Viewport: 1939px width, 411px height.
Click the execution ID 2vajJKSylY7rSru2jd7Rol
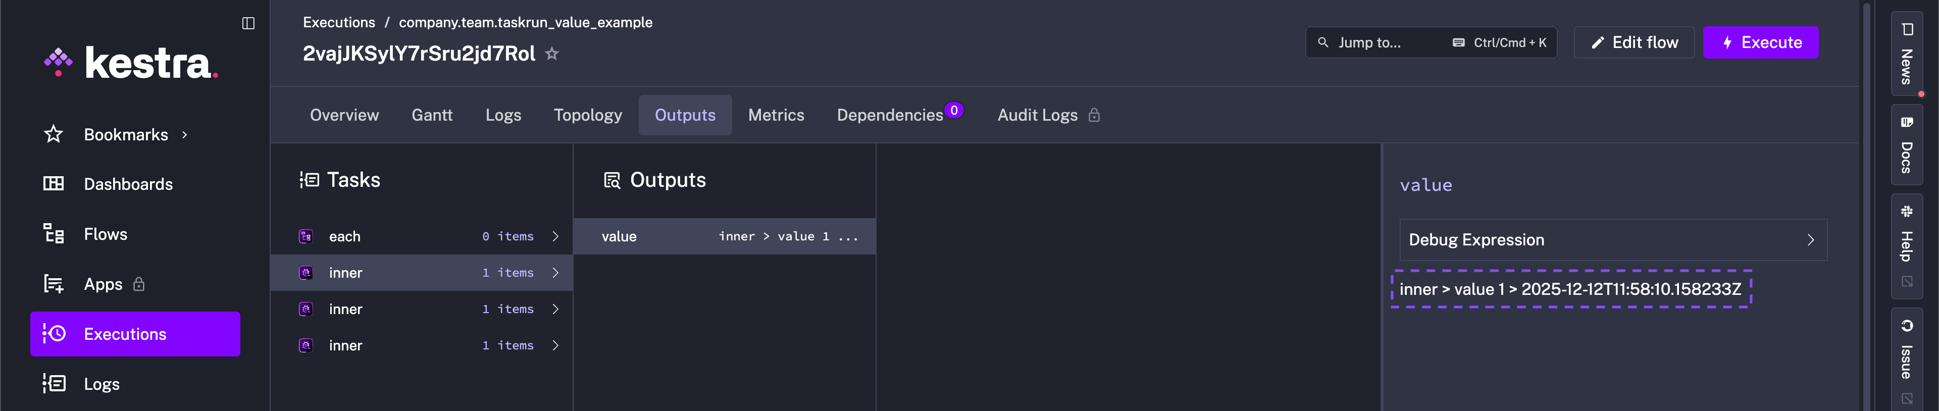tap(419, 54)
